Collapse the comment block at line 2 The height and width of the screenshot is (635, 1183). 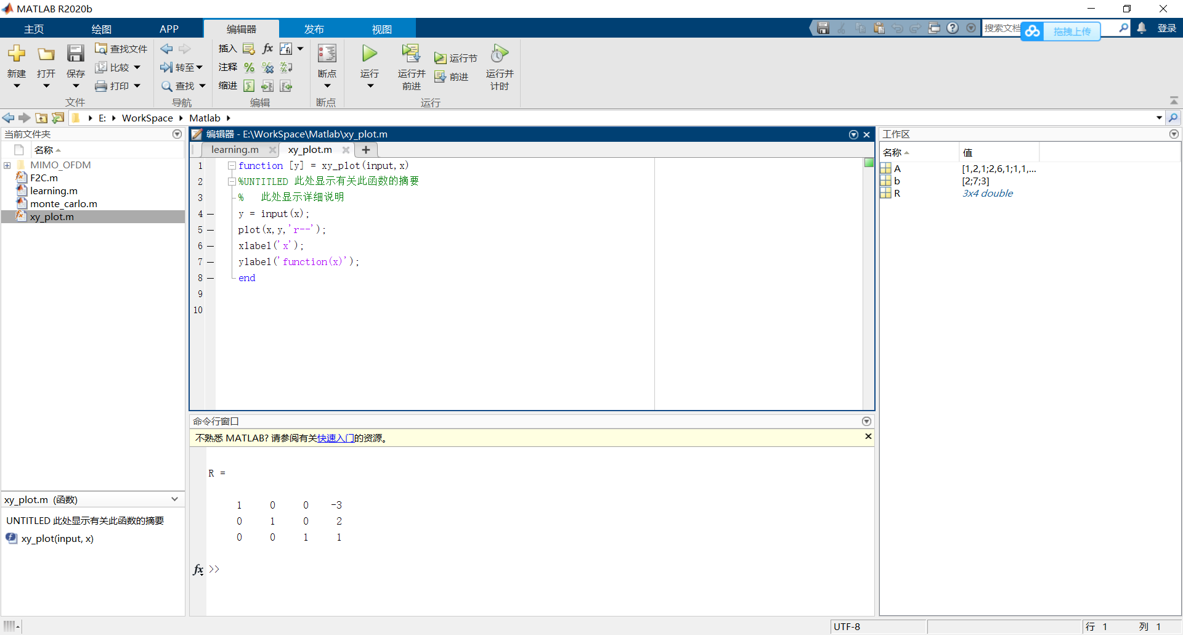[x=232, y=182]
